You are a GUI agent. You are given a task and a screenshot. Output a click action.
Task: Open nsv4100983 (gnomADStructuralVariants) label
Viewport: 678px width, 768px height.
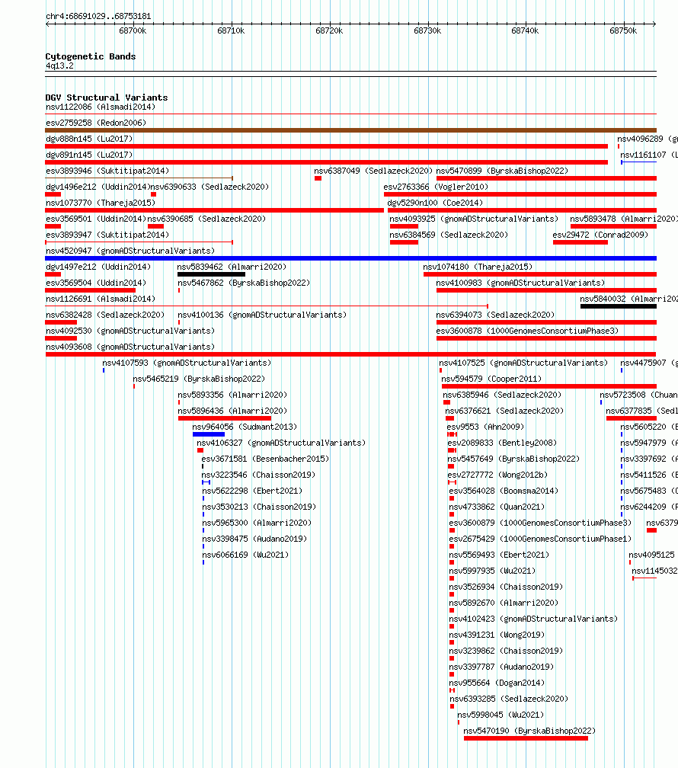coord(521,283)
